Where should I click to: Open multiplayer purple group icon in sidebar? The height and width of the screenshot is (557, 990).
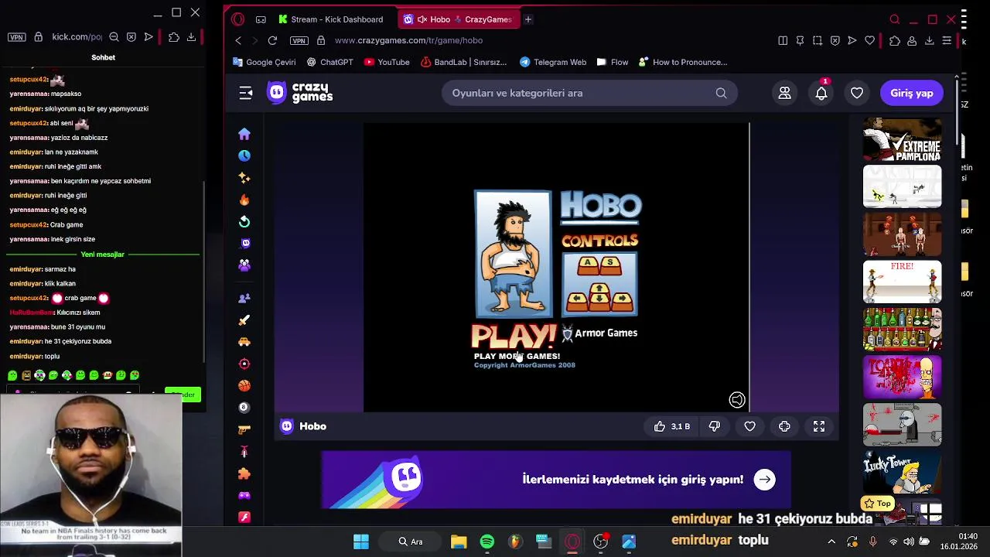click(x=244, y=265)
